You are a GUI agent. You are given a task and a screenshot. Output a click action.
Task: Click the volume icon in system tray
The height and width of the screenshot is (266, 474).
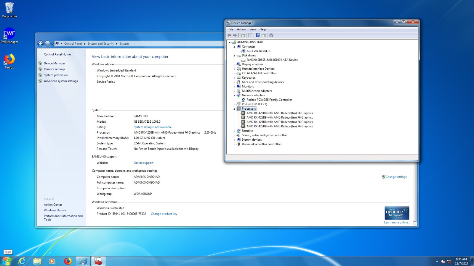[443, 261]
